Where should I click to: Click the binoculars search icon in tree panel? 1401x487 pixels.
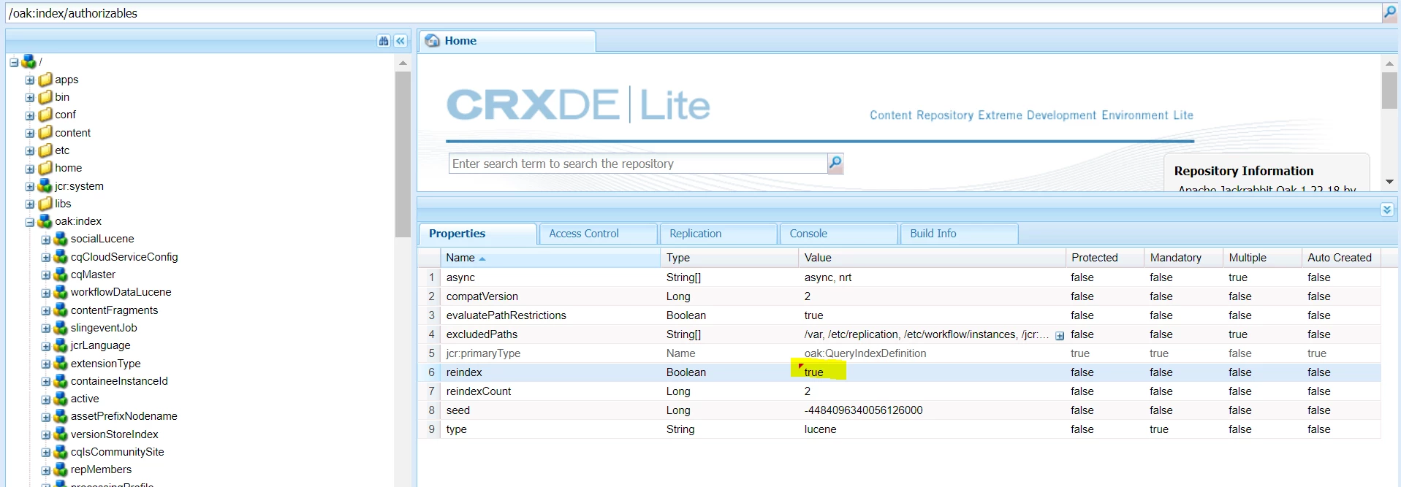pos(384,41)
